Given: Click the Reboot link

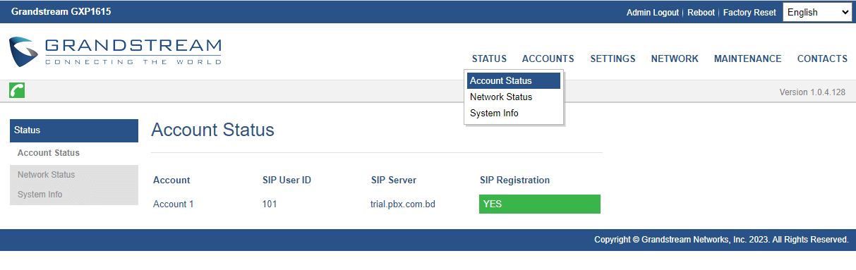Looking at the screenshot, I should tap(701, 13).
